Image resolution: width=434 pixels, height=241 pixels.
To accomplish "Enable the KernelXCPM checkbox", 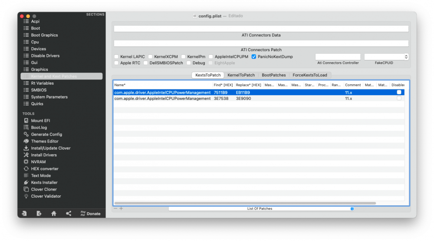I will [x=150, y=57].
